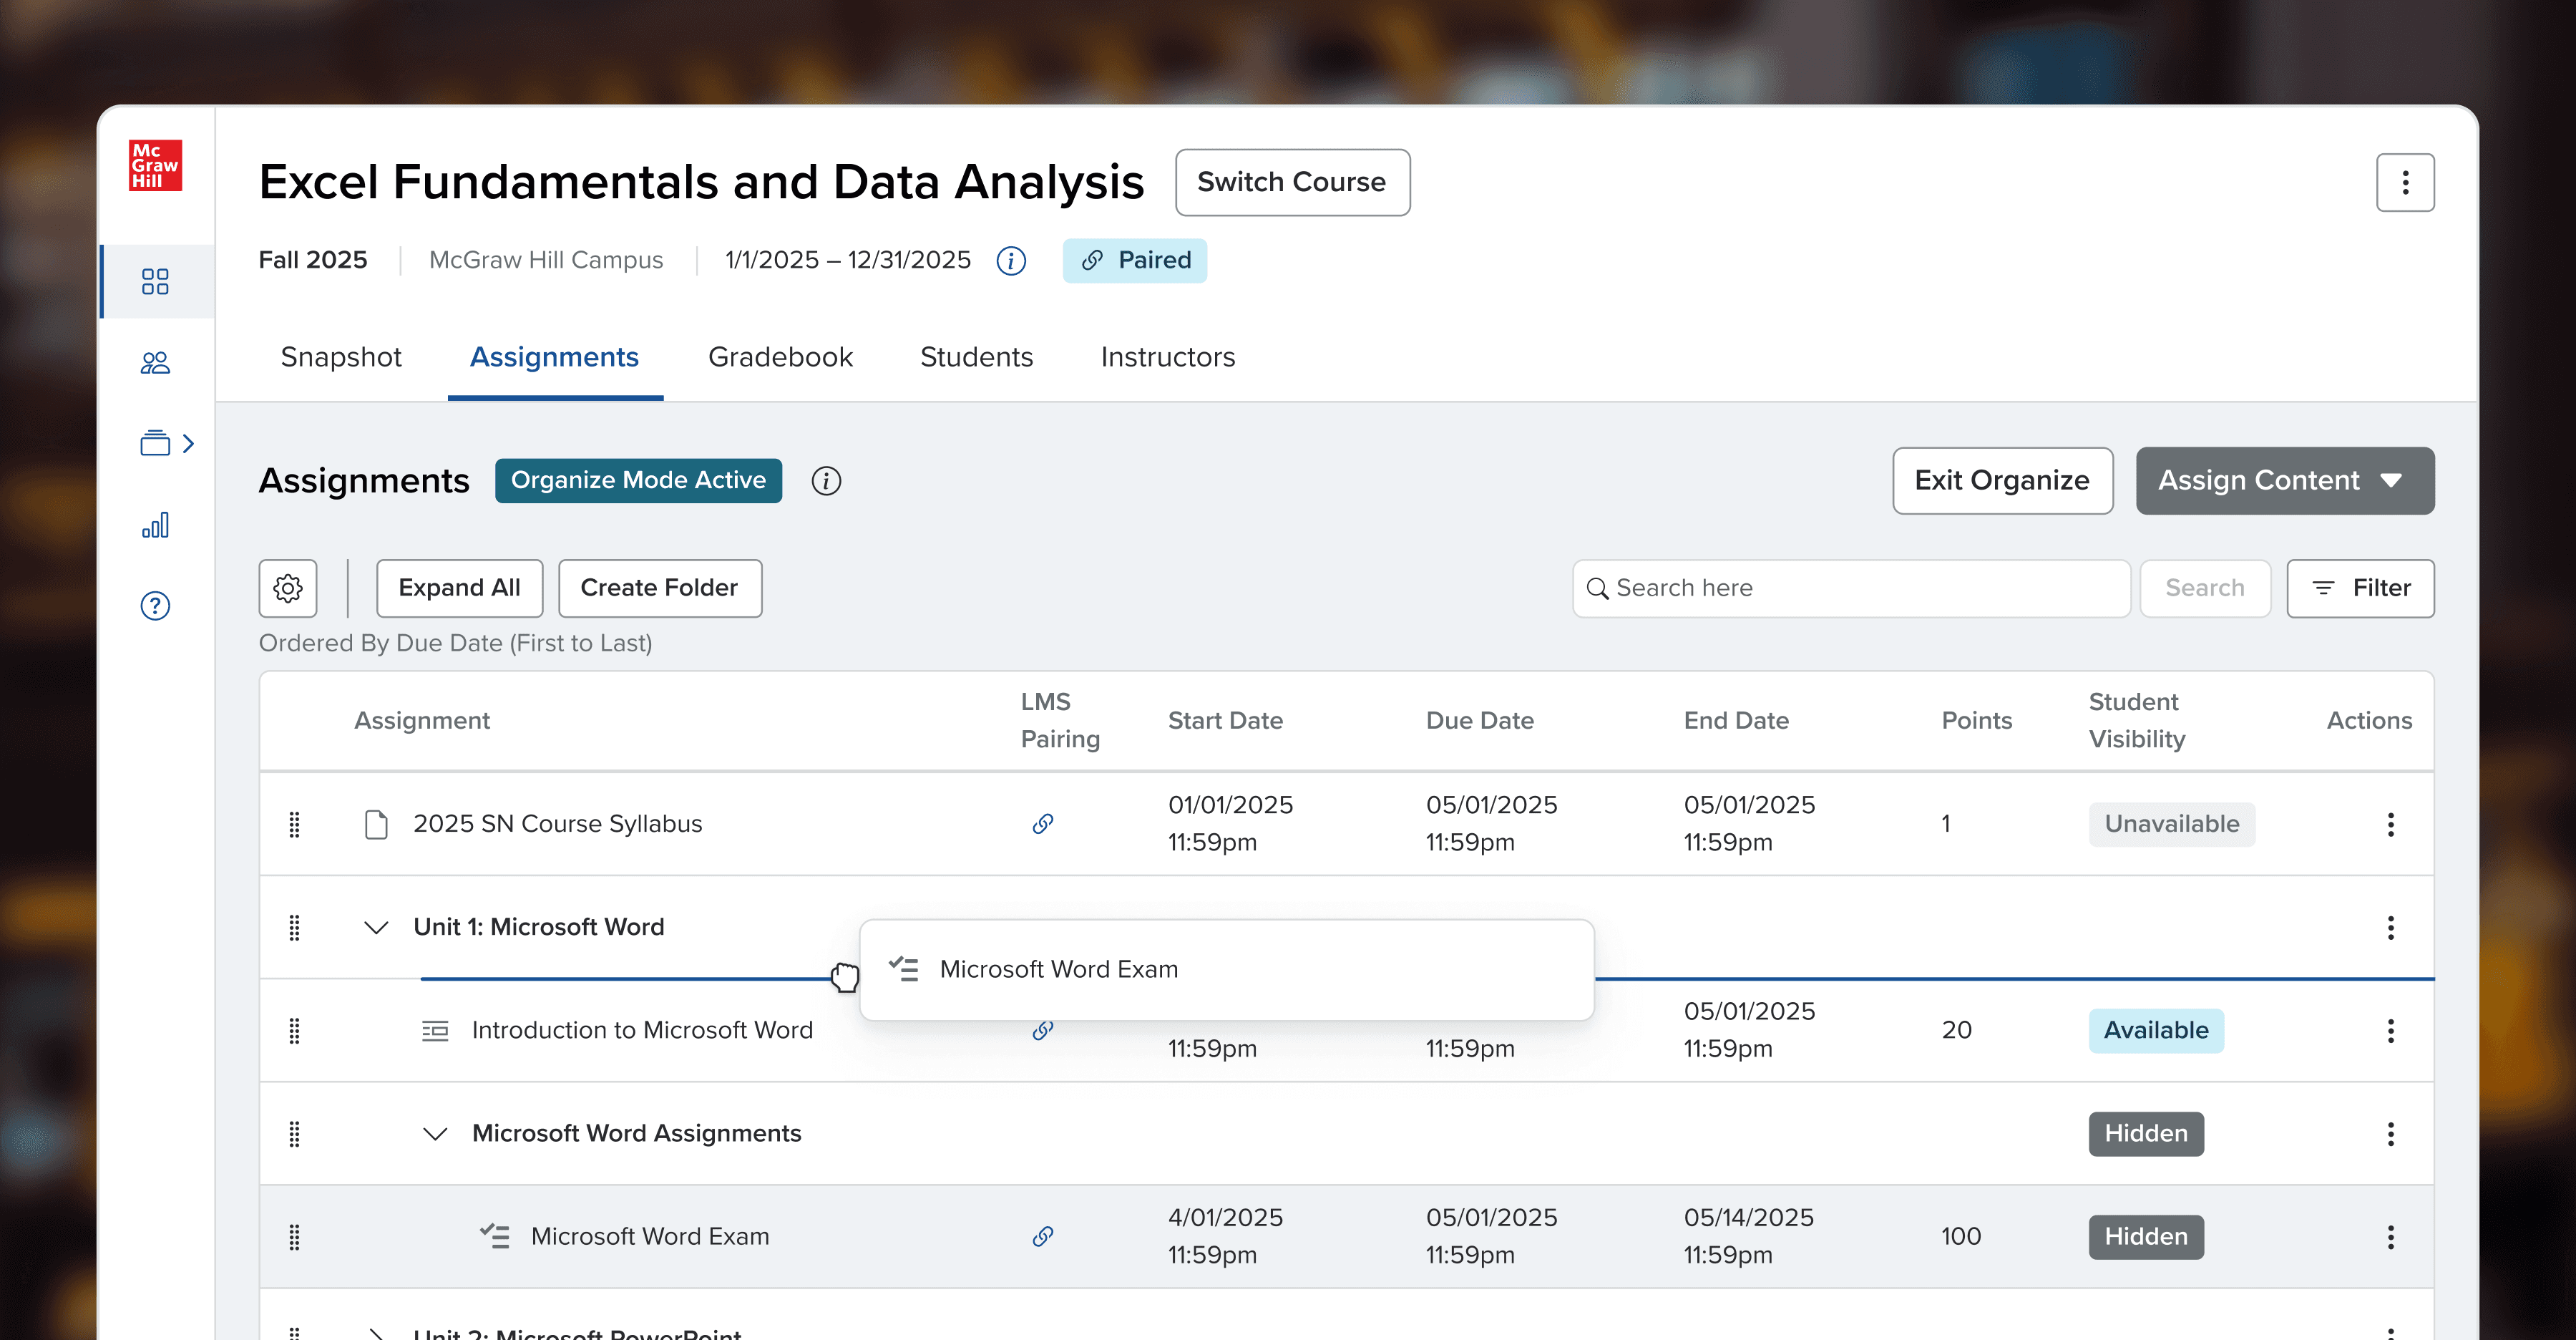Open the dashboard grid icon in sidebar
The image size is (2576, 1340).
click(155, 281)
